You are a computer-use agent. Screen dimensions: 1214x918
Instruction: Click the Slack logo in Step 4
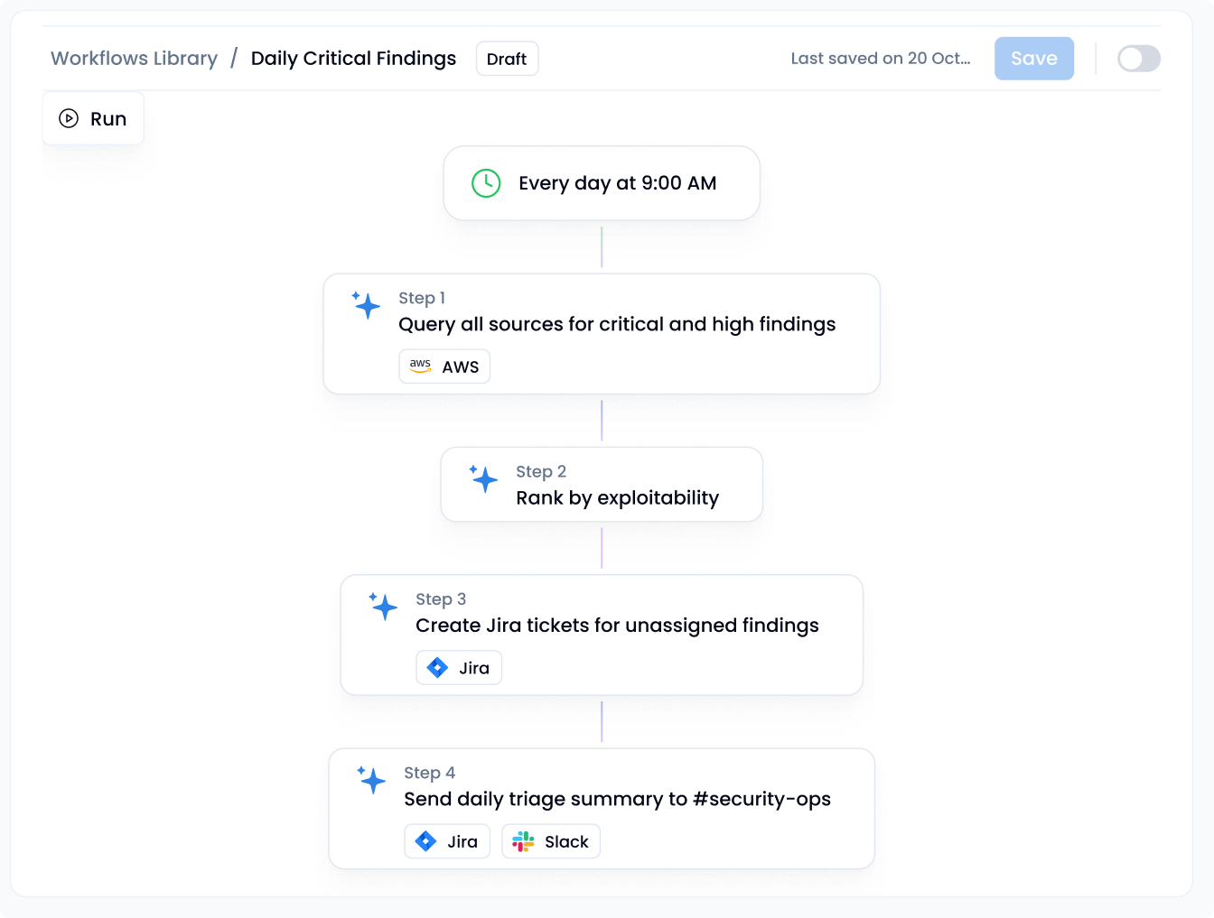[x=523, y=841]
